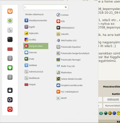Screen dimensions: 120x123
Task: Launch PulseAudio Manager
Action: coord(68,60)
